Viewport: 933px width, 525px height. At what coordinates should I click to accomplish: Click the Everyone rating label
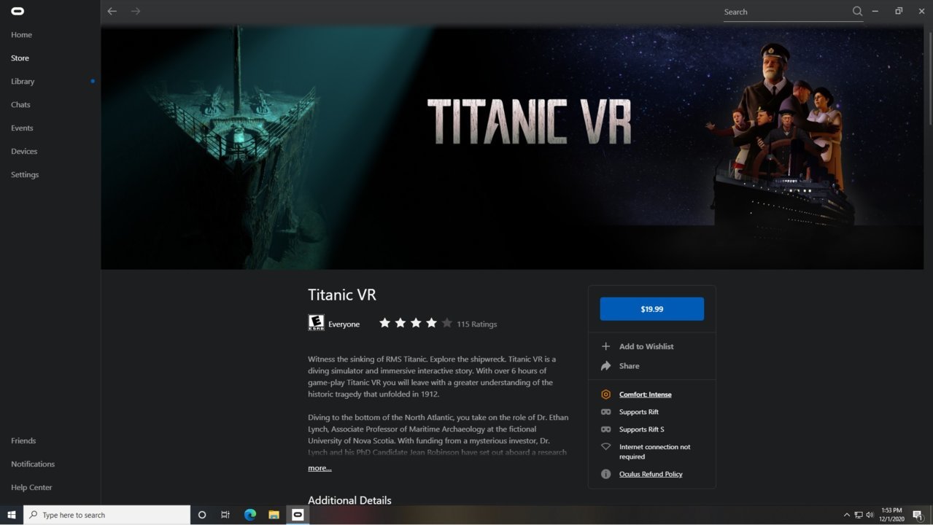344,324
